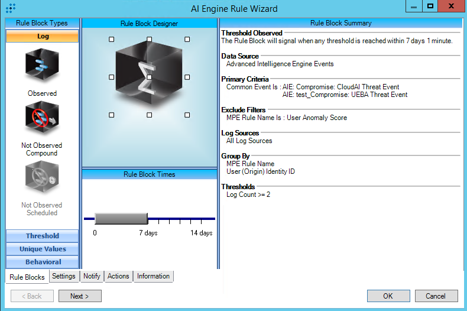Click the 14 days mark on timeline
Image resolution: width=467 pixels, height=311 pixels.
pyautogui.click(x=201, y=233)
